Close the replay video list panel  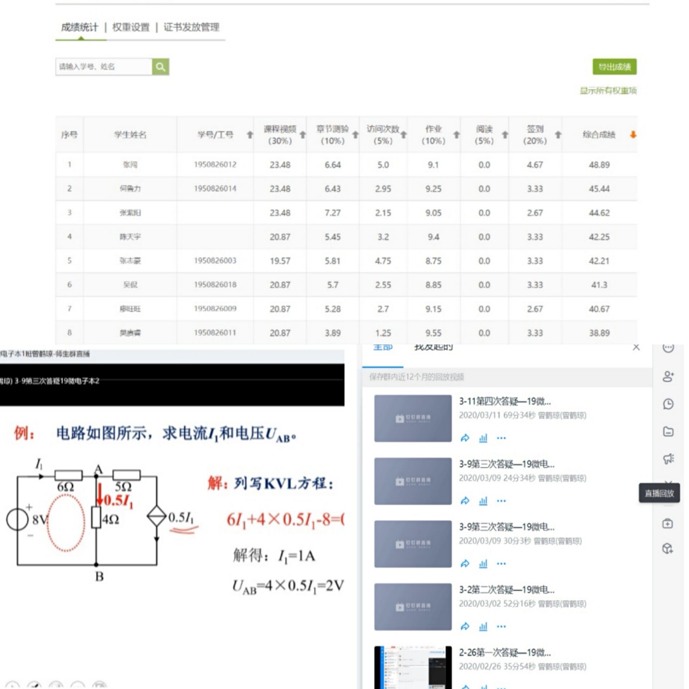point(636,347)
